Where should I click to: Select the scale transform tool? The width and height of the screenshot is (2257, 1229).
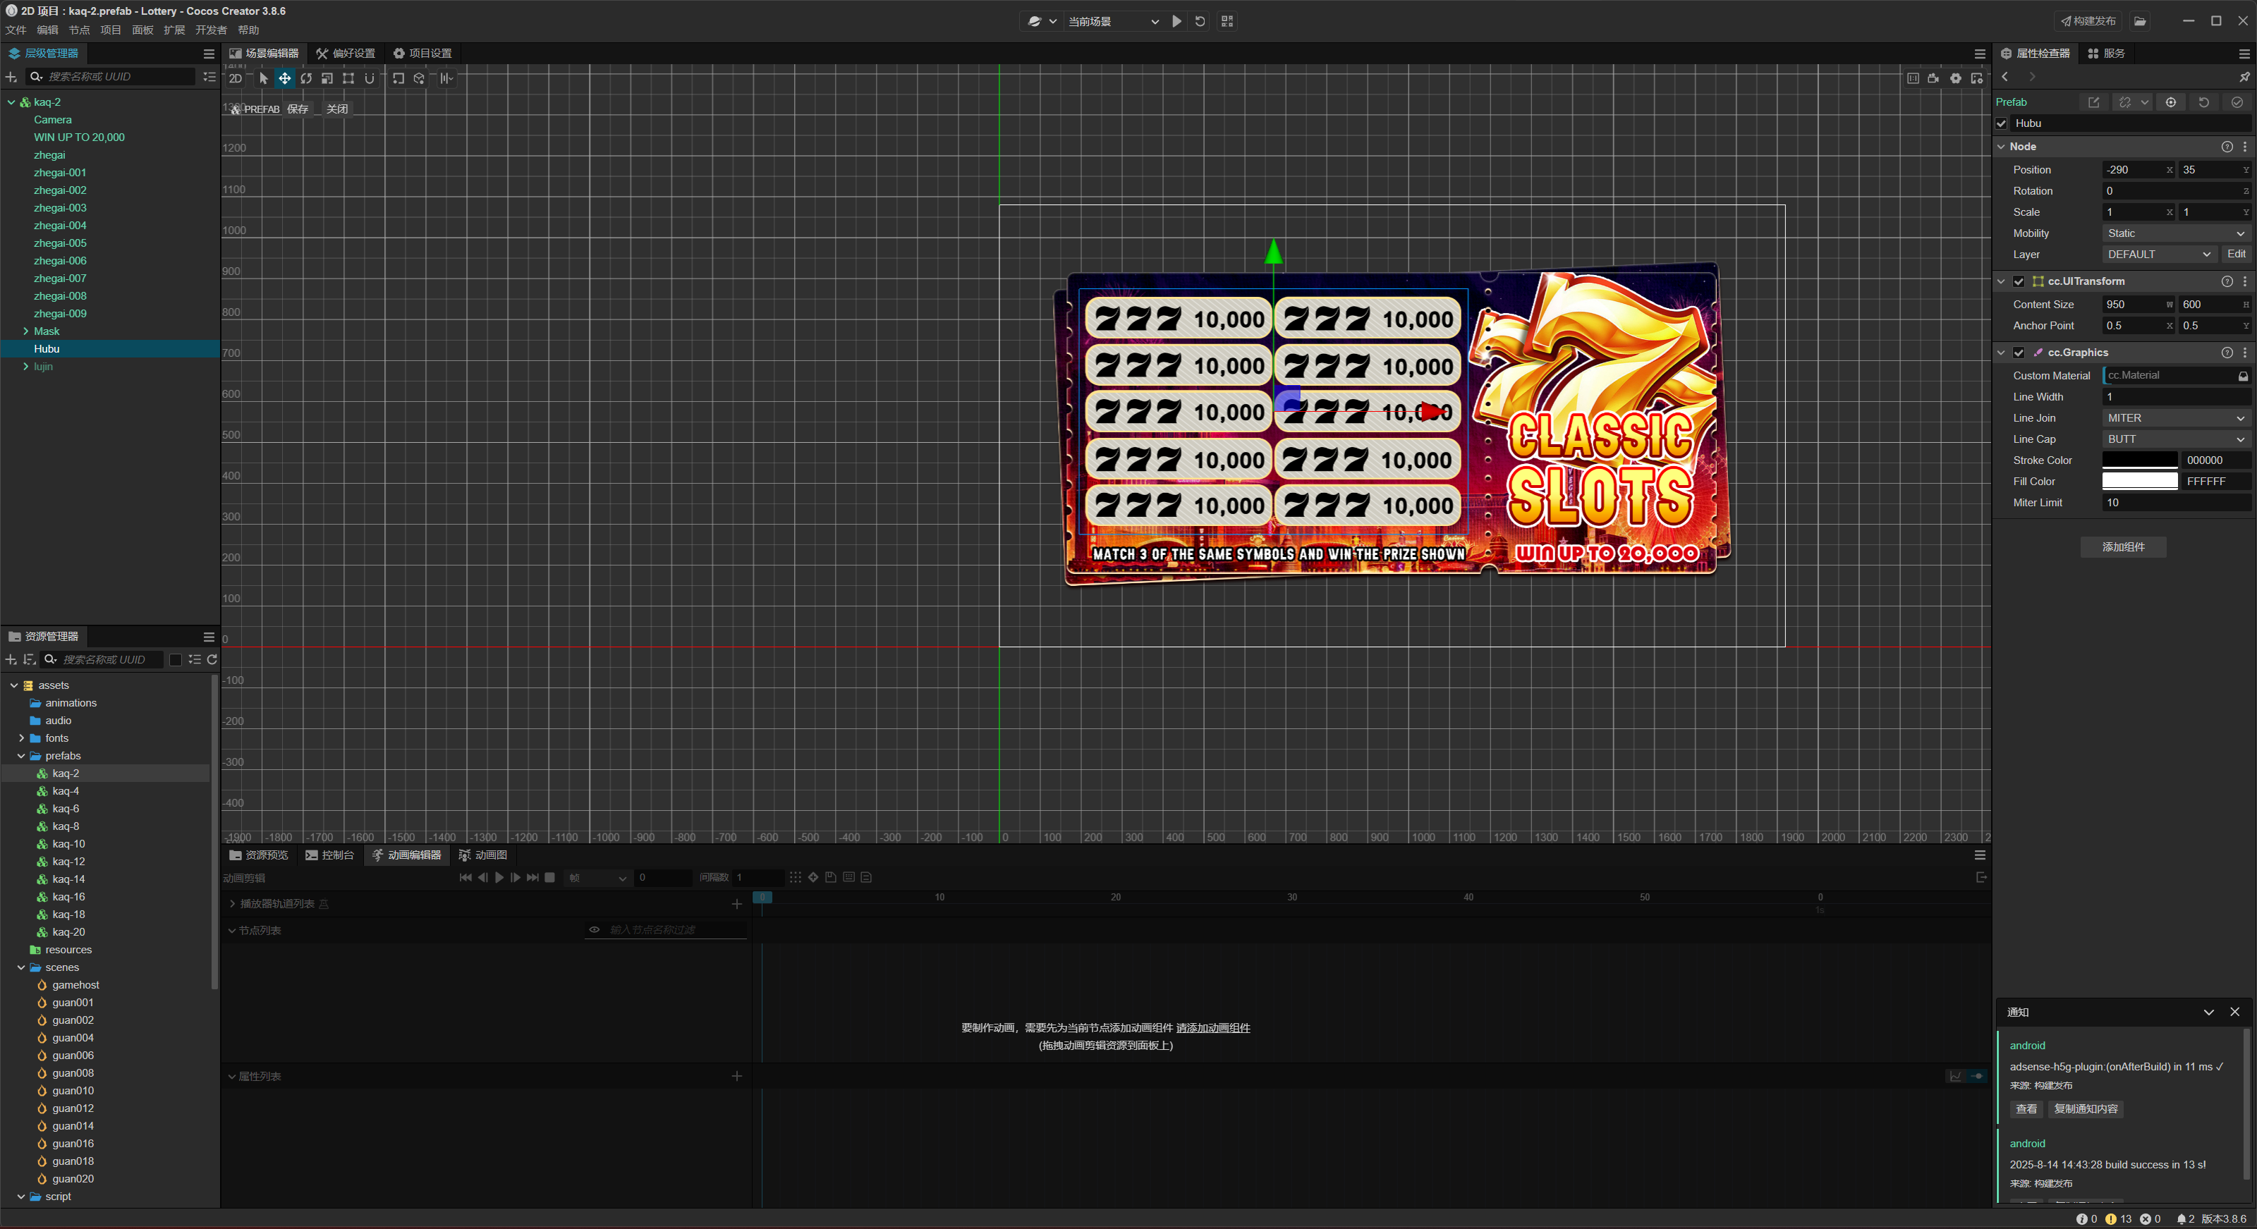tap(327, 79)
